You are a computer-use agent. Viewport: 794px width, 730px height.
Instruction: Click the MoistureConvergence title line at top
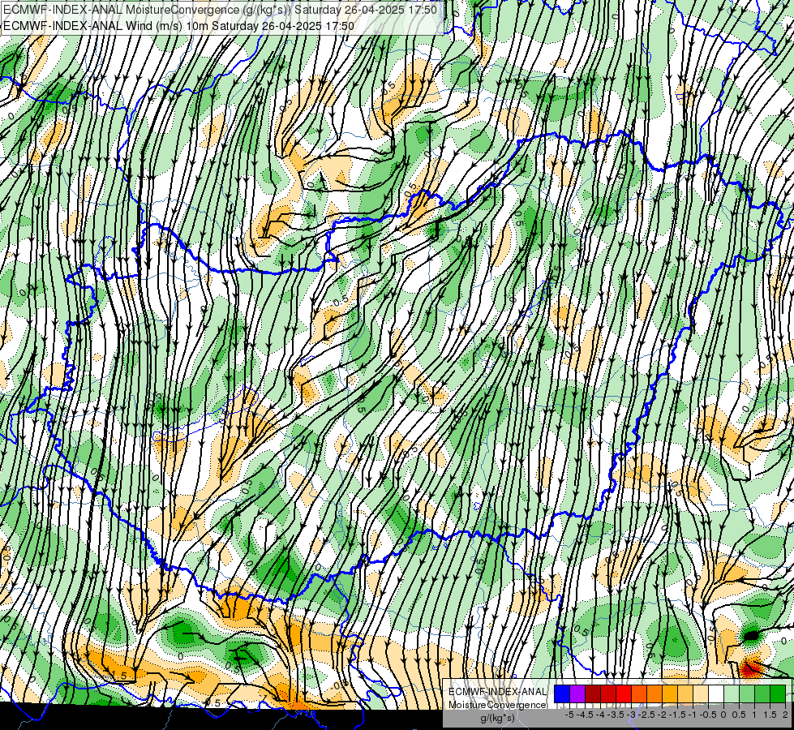[x=220, y=10]
